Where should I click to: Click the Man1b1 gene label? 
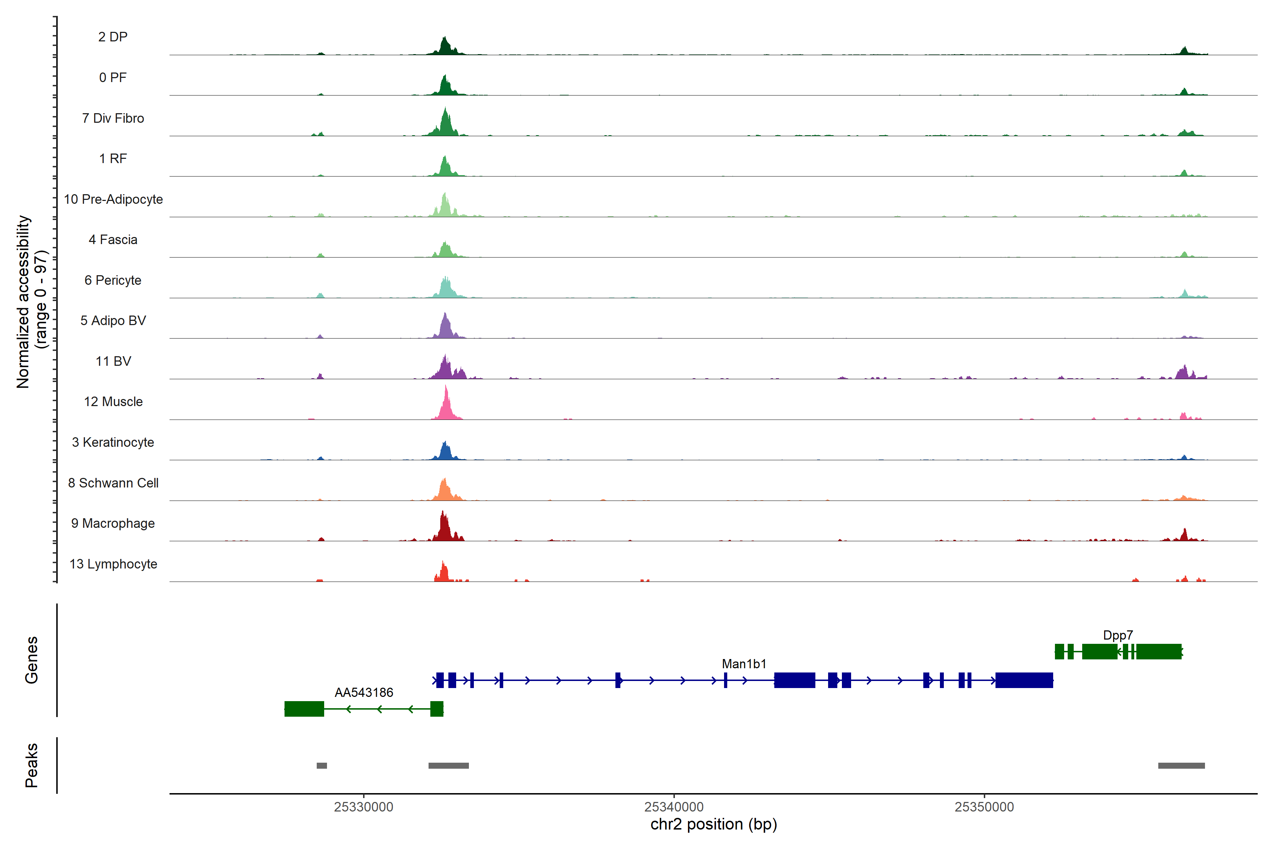coord(744,664)
